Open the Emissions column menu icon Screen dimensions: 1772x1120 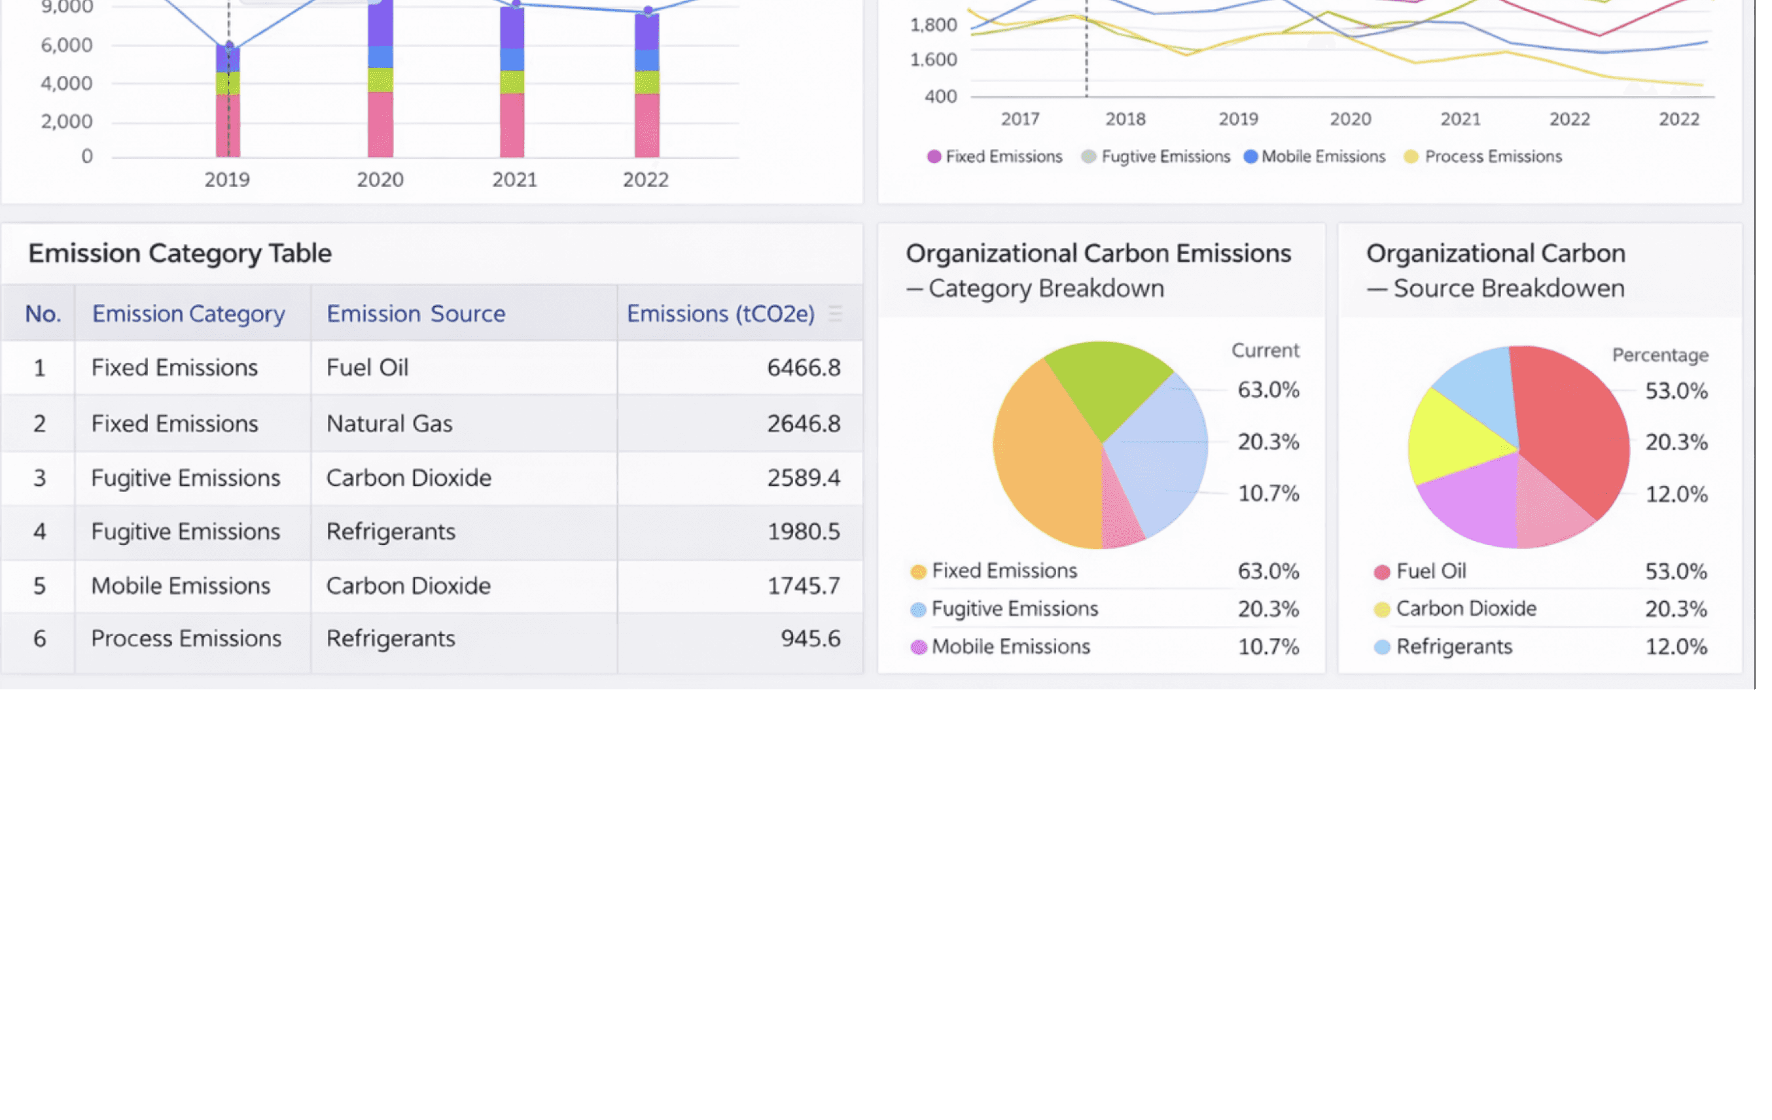point(834,313)
